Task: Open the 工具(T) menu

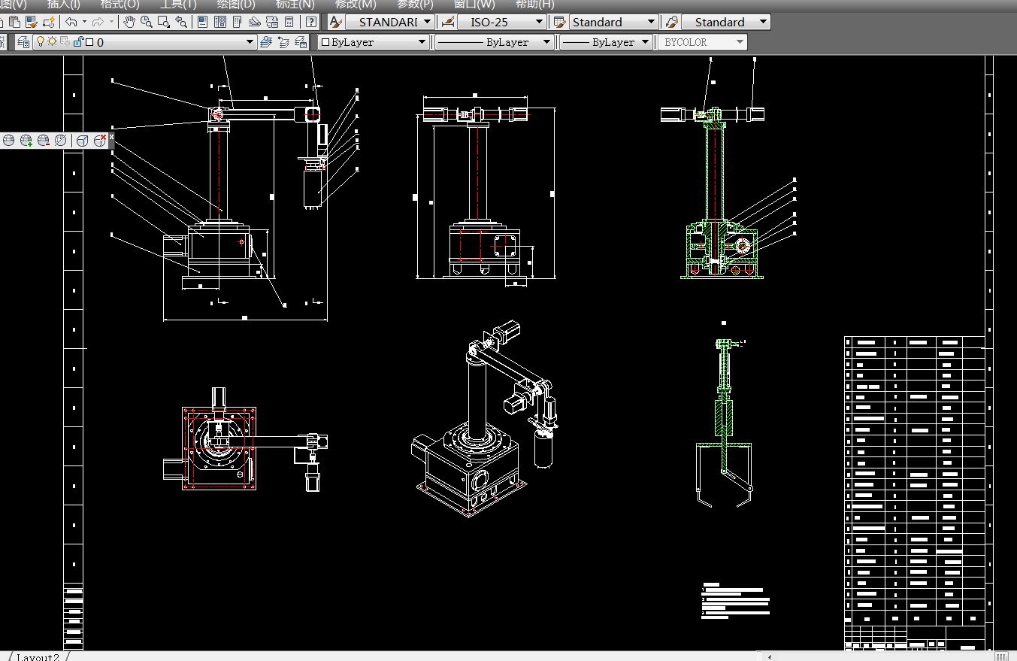Action: point(178,4)
